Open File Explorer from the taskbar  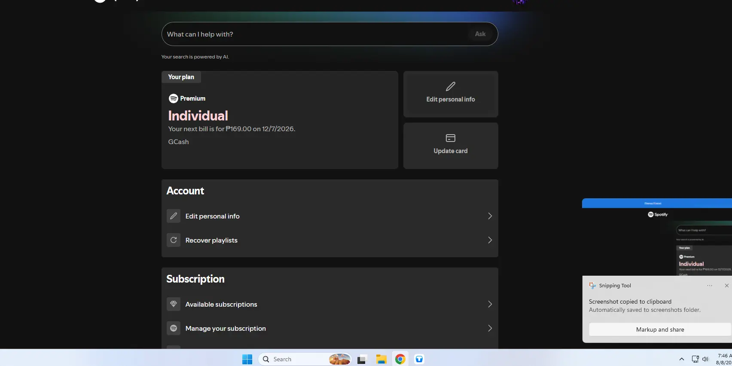tap(381, 359)
